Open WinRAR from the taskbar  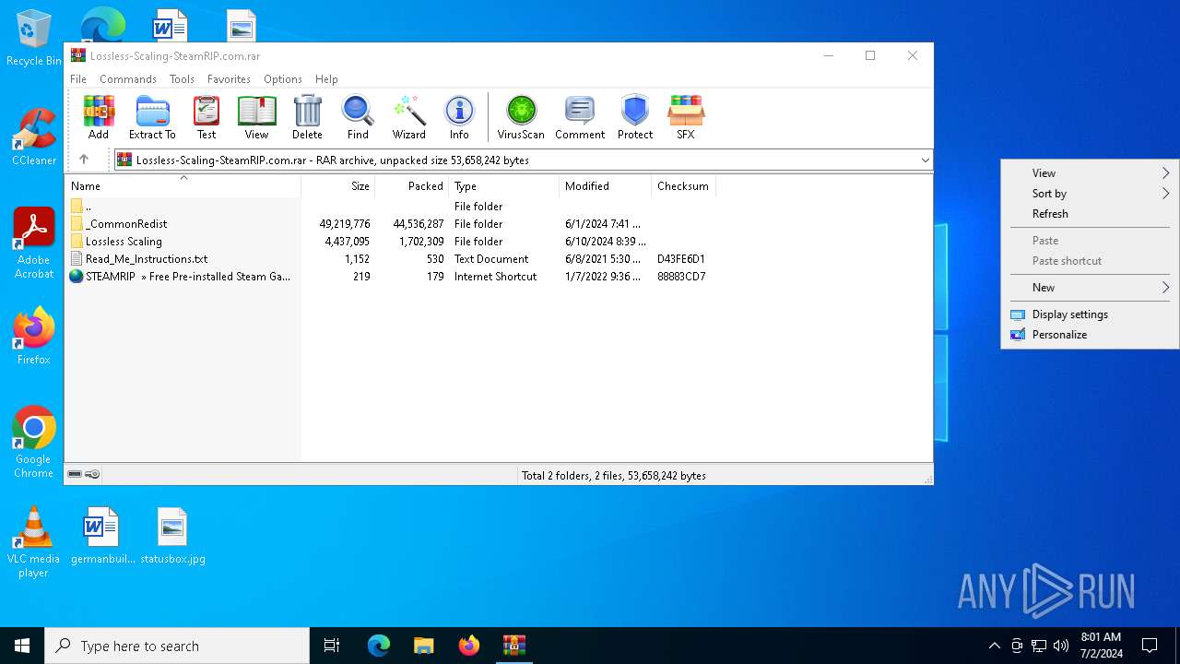pos(513,646)
